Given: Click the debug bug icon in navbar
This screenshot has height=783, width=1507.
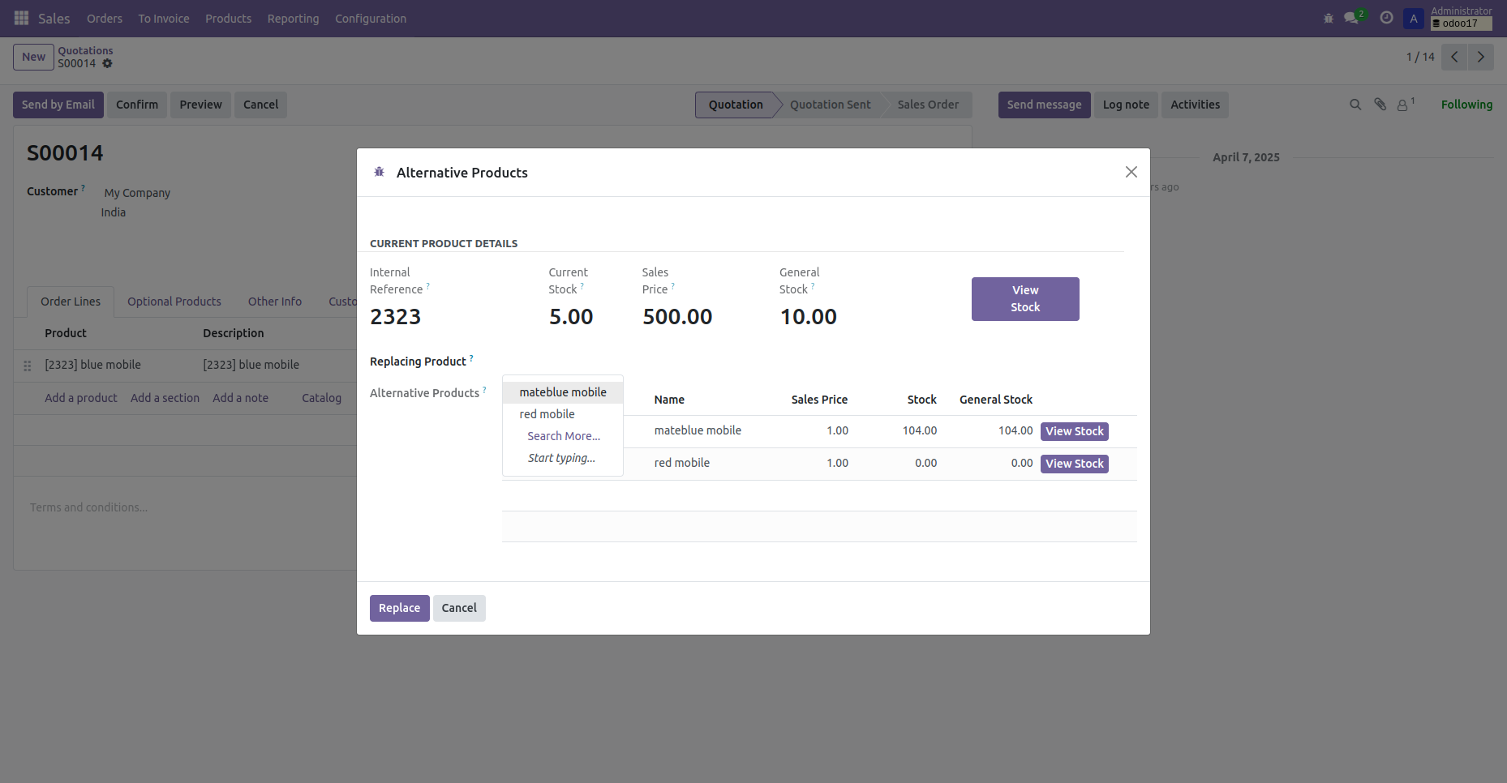Looking at the screenshot, I should 1328,18.
